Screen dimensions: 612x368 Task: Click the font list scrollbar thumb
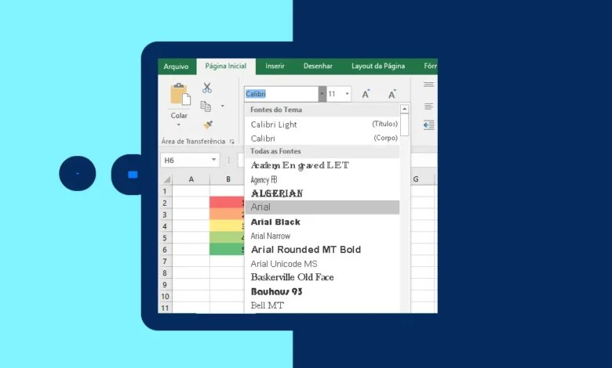click(x=404, y=124)
